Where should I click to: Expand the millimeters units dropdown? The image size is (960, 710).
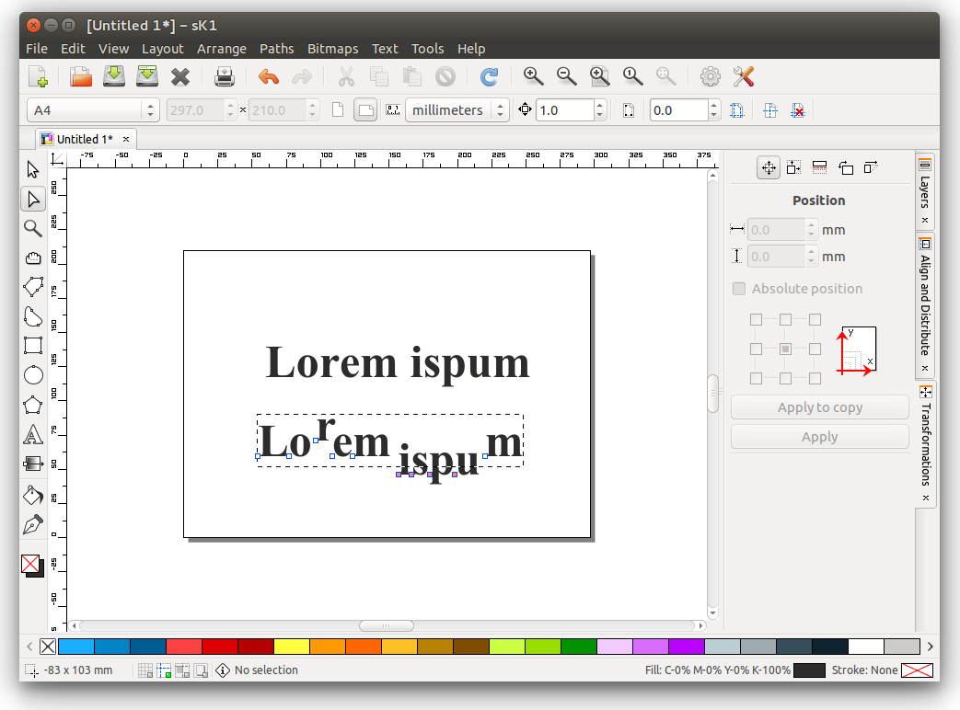click(457, 110)
